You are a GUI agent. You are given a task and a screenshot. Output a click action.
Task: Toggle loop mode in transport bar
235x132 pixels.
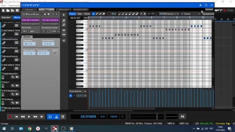coord(50,117)
